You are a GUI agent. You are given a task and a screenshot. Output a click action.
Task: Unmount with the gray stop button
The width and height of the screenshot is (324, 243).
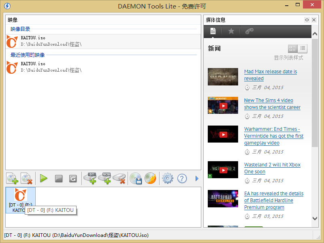pyautogui.click(x=59, y=179)
